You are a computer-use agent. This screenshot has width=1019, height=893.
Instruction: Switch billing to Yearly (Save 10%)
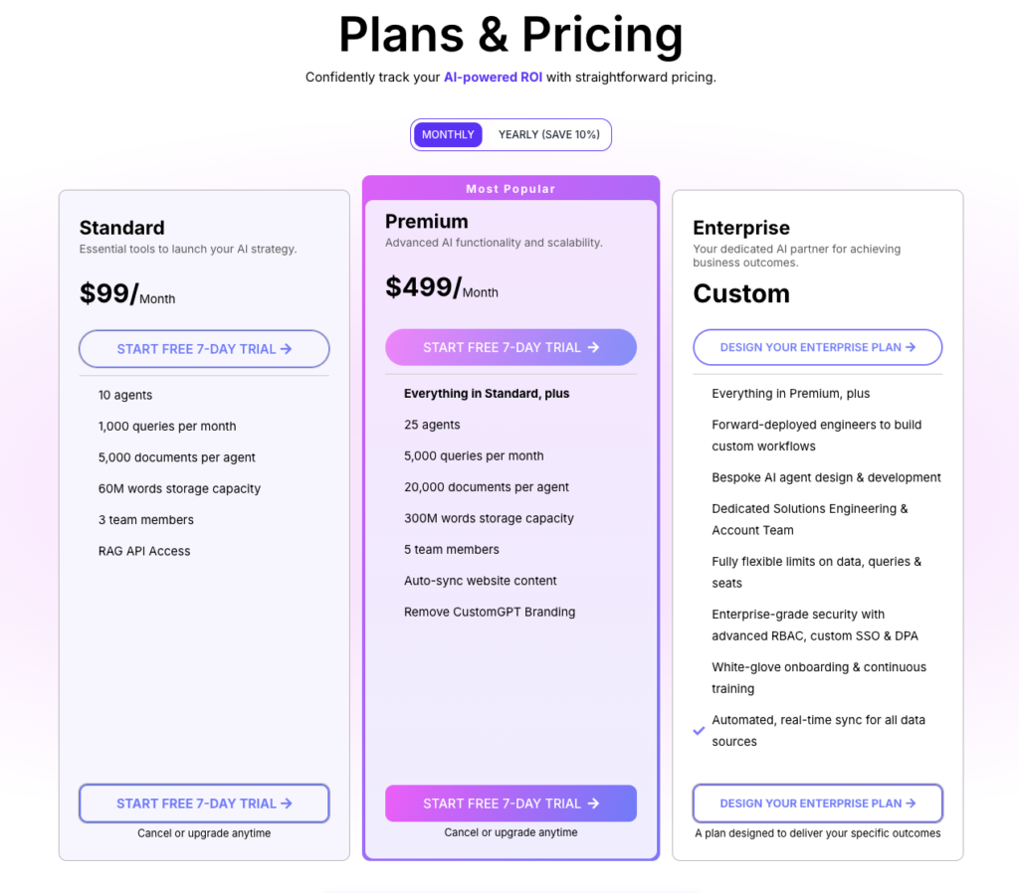(548, 134)
